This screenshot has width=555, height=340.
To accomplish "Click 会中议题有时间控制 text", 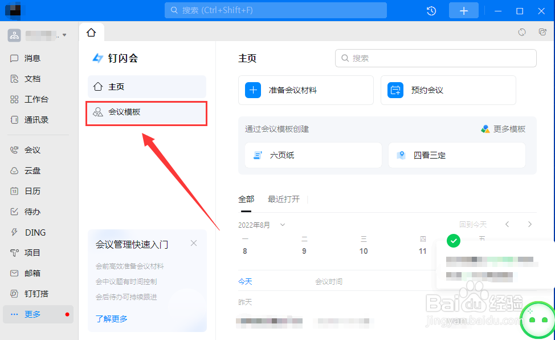I will pyautogui.click(x=126, y=281).
